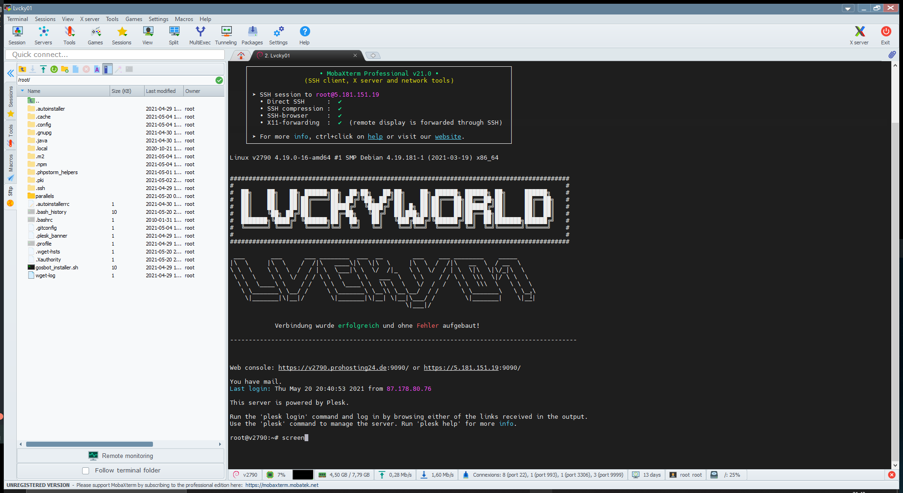903x493 pixels.
Task: Click the Remote monitoring button
Action: point(121,456)
